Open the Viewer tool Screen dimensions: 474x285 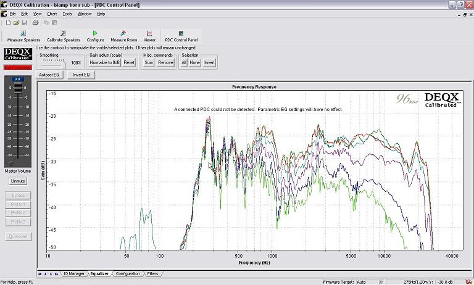point(149,36)
